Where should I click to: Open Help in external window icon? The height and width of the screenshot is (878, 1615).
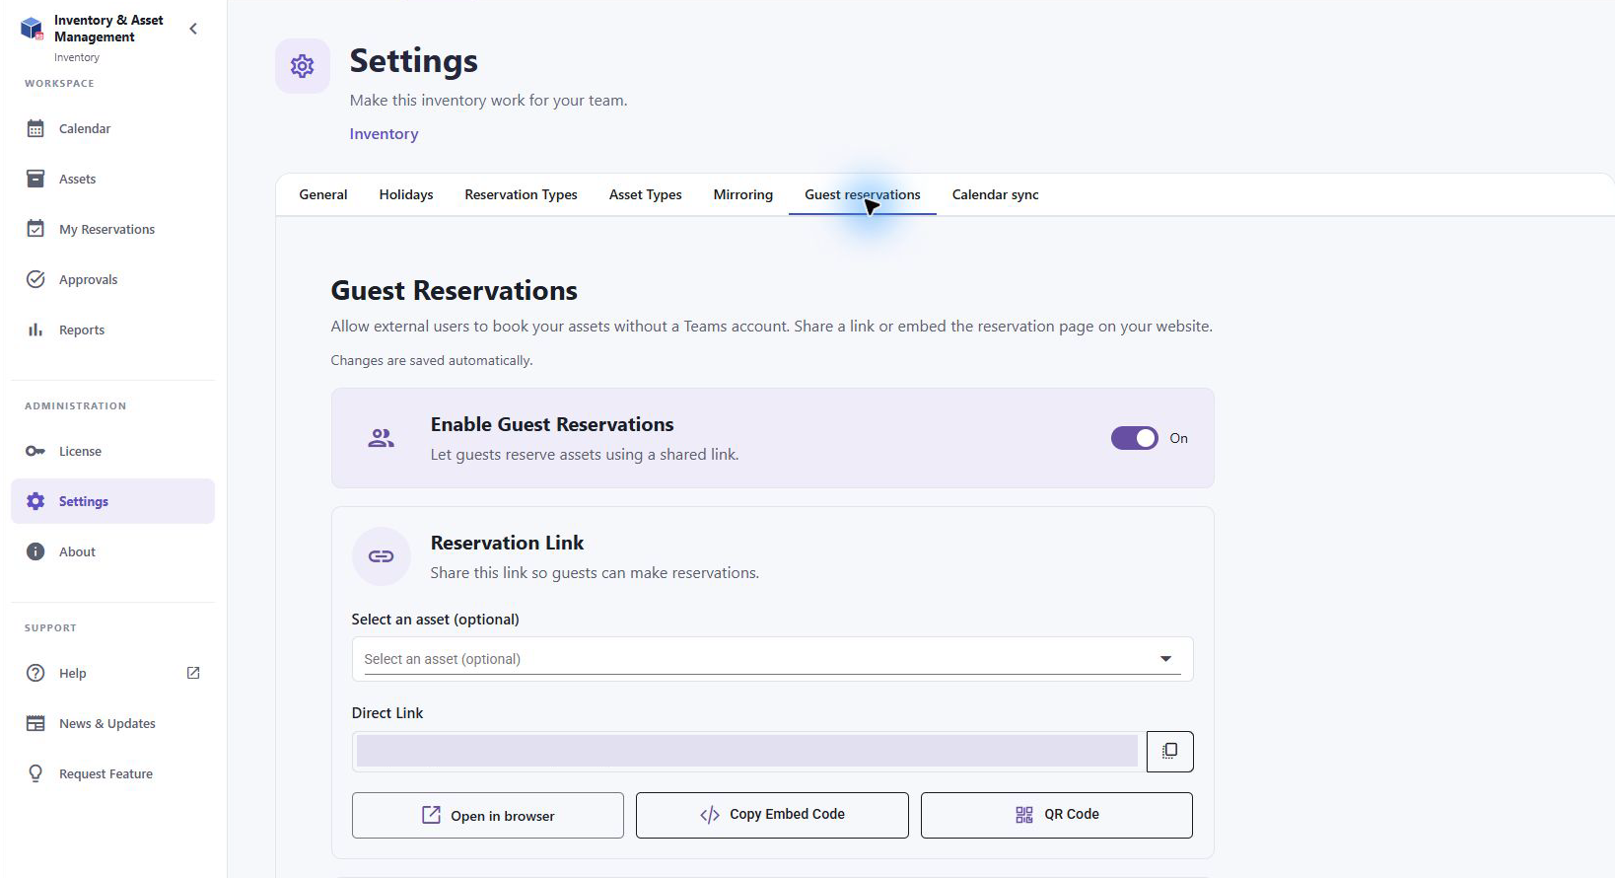coord(193,673)
